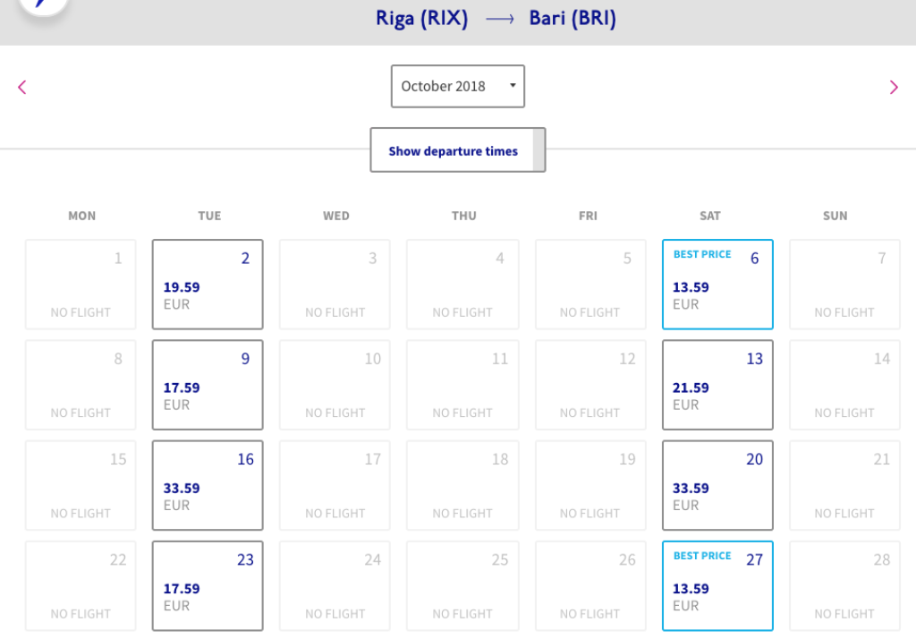
Task: Choose October 9 flight at 17.59 EUR
Action: click(x=208, y=385)
